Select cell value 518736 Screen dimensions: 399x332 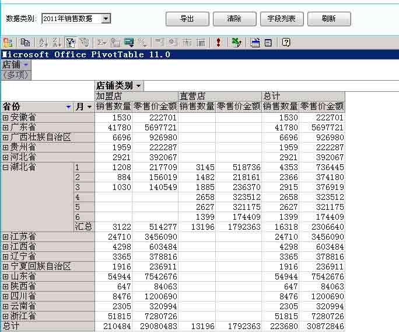[x=239, y=167]
